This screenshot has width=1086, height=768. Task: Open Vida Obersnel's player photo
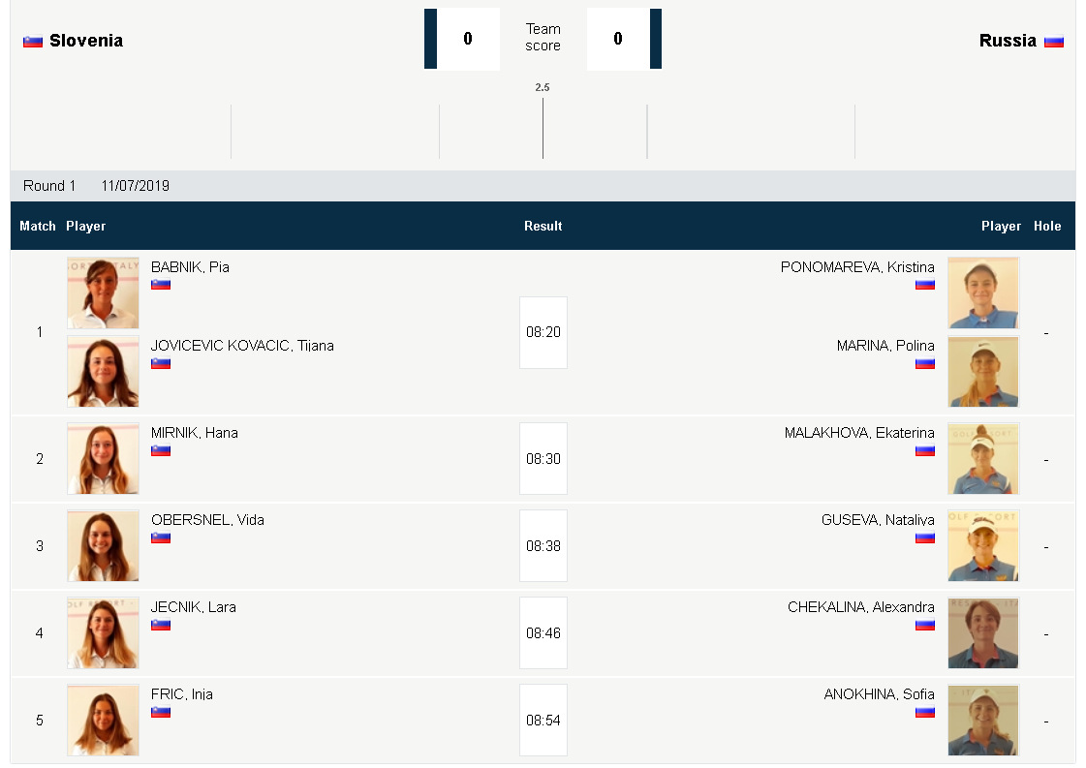[x=103, y=545]
